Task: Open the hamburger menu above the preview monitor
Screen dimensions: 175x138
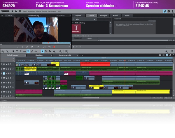Action: coord(3,15)
